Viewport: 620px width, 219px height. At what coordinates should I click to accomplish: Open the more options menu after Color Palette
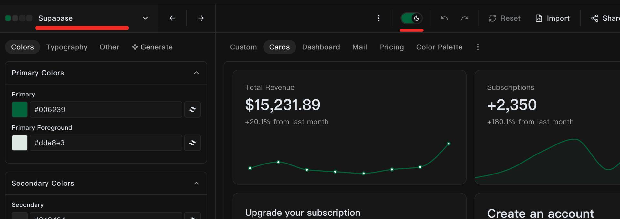478,47
